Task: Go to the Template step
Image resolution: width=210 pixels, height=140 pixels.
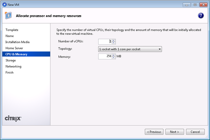Action: coord(12,30)
